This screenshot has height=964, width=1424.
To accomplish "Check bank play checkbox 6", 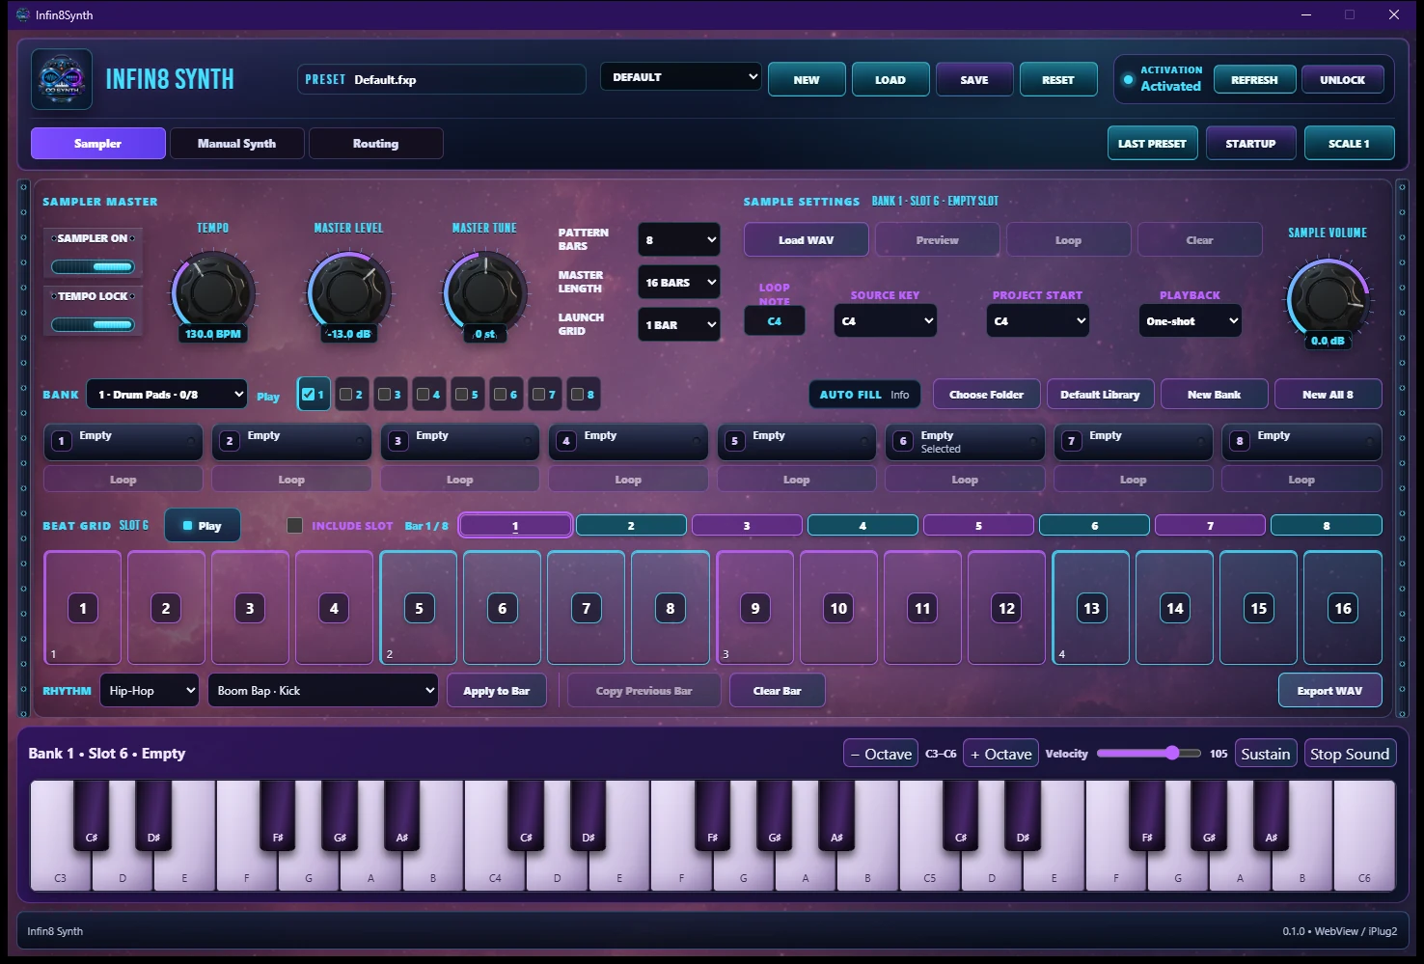I will click(501, 394).
